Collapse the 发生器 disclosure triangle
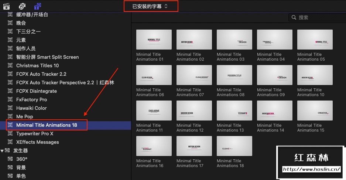This screenshot has height=180, width=346. click(x=2, y=151)
